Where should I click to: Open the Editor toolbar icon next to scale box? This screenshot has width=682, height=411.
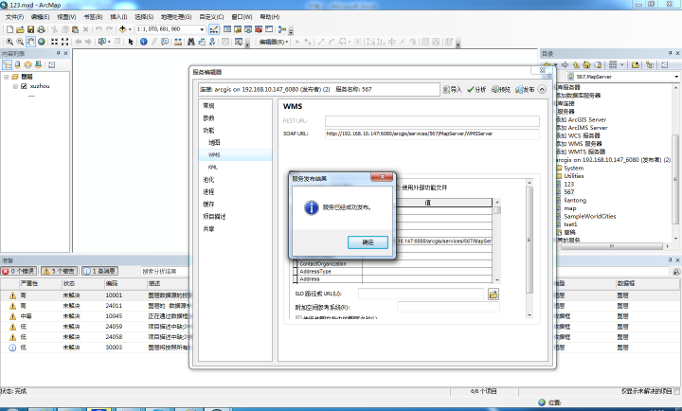click(x=214, y=29)
